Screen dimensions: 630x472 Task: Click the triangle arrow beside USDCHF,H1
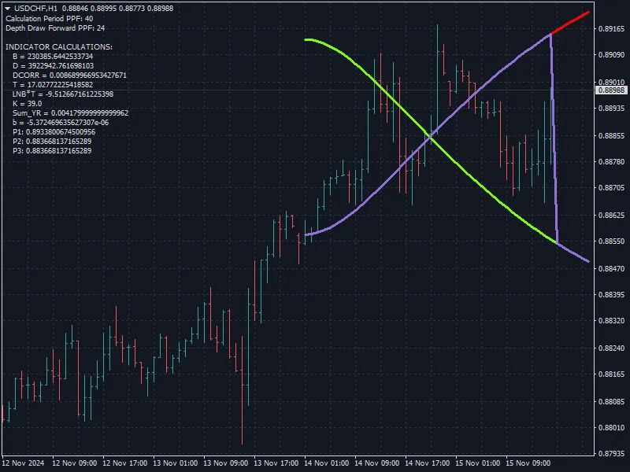tap(7, 7)
